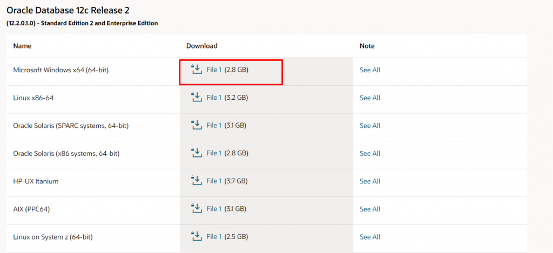Screen dimensions: 553x253
Task: Open File 1 link for Microsoft Windows x64
Action: tap(214, 70)
